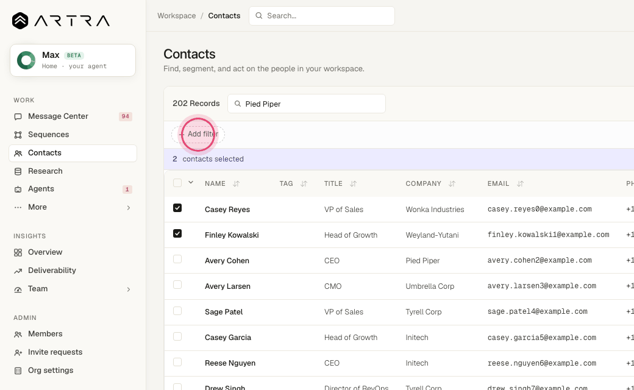Click the magnifier icon in top search bar
Viewport: 634px width, 390px height.
pos(258,16)
